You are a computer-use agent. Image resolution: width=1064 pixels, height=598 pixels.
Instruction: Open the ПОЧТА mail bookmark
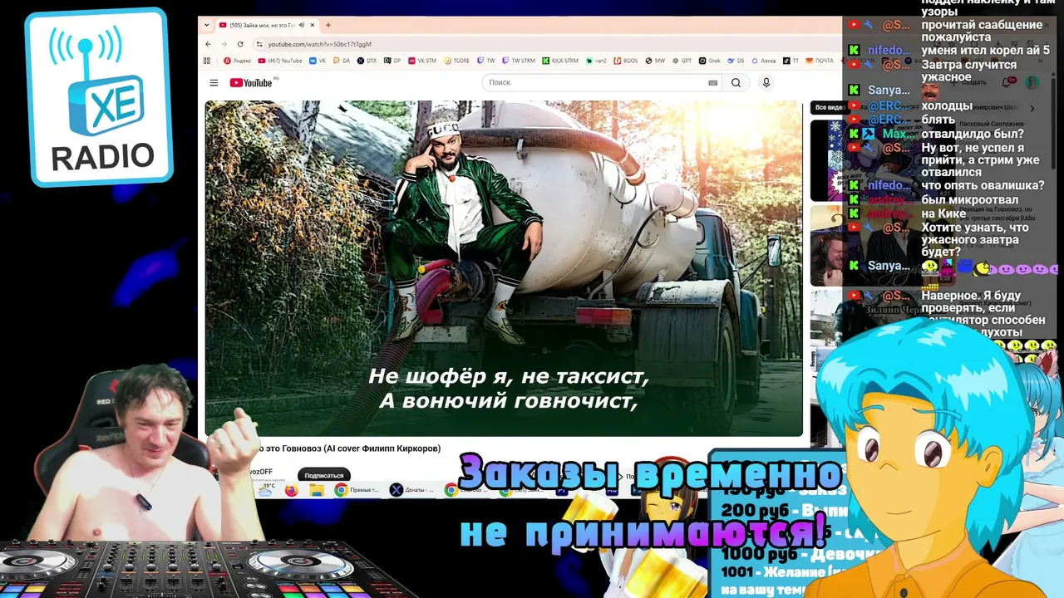[820, 61]
